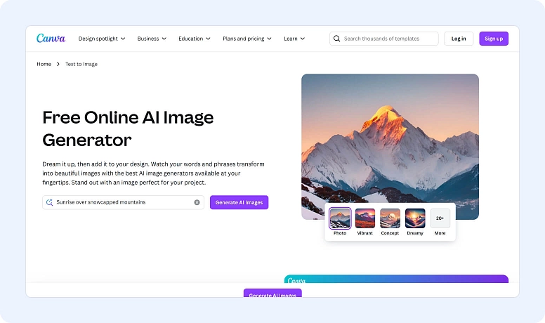
Task: Select the Photo style thumbnail
Action: (340, 218)
